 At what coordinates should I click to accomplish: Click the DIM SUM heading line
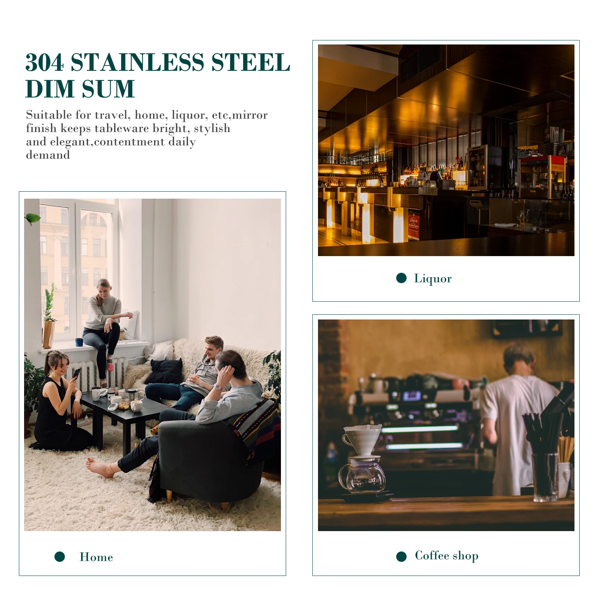click(x=80, y=89)
